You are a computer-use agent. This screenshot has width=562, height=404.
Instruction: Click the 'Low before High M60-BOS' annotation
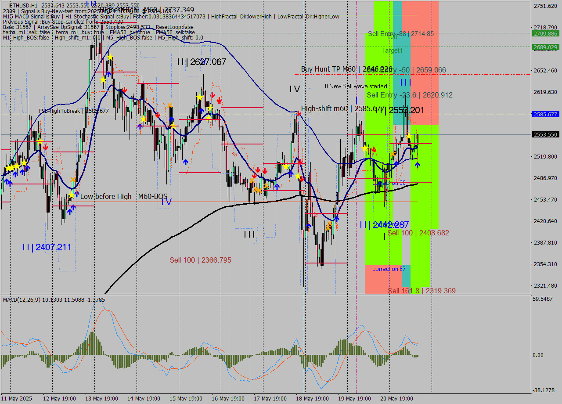click(123, 196)
